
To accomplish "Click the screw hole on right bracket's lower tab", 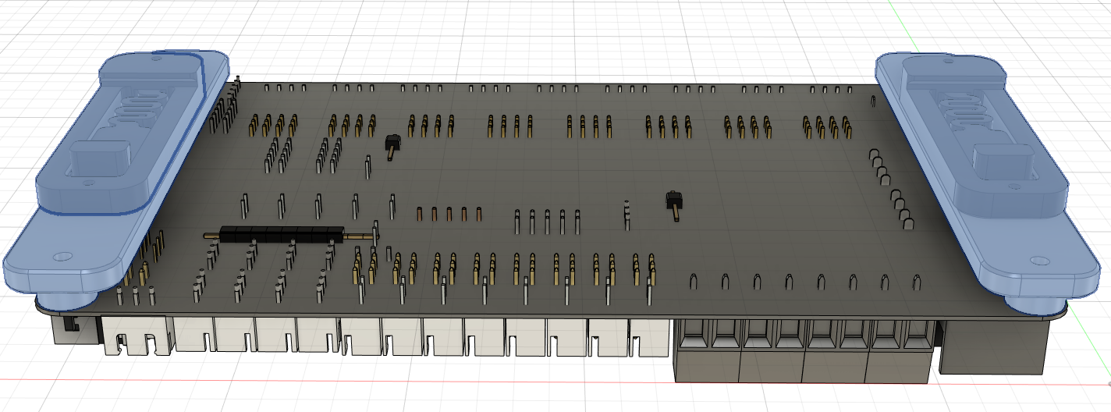I will tap(1038, 261).
